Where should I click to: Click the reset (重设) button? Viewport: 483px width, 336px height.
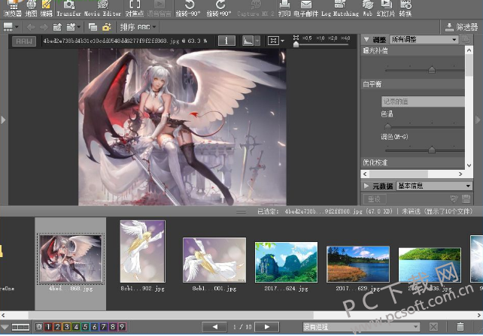click(375, 199)
